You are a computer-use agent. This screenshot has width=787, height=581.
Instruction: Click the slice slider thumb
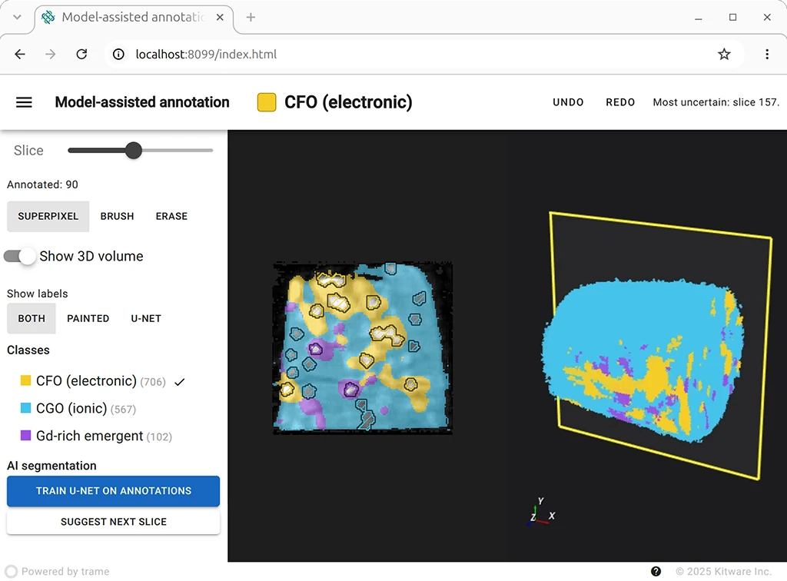pos(134,150)
